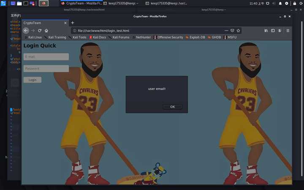The height and width of the screenshot is (190, 304).
Task: Open the notifications bell icon
Action: tap(280, 3)
